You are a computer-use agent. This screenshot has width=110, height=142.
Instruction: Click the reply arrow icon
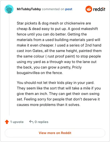[x=31, y=122]
